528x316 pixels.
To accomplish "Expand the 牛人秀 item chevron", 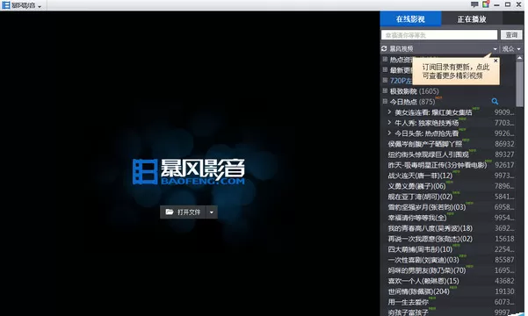I will click(389, 123).
